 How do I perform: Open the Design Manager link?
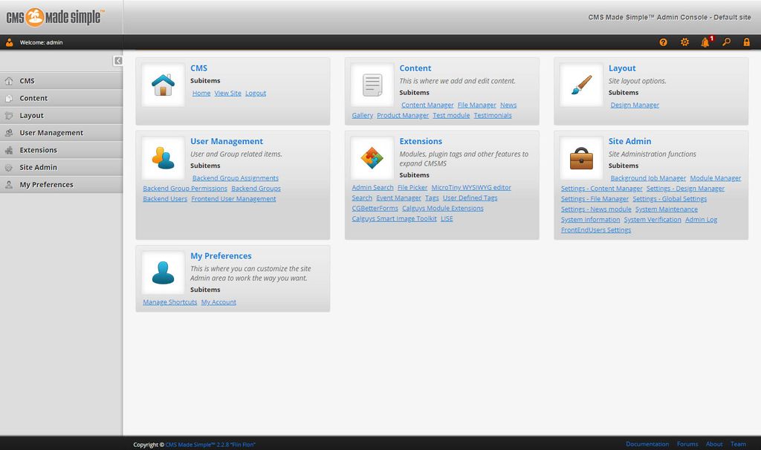coord(635,105)
